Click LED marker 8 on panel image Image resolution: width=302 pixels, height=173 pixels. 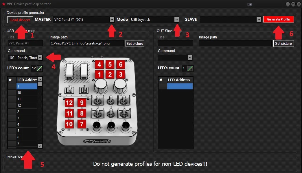tap(82, 114)
